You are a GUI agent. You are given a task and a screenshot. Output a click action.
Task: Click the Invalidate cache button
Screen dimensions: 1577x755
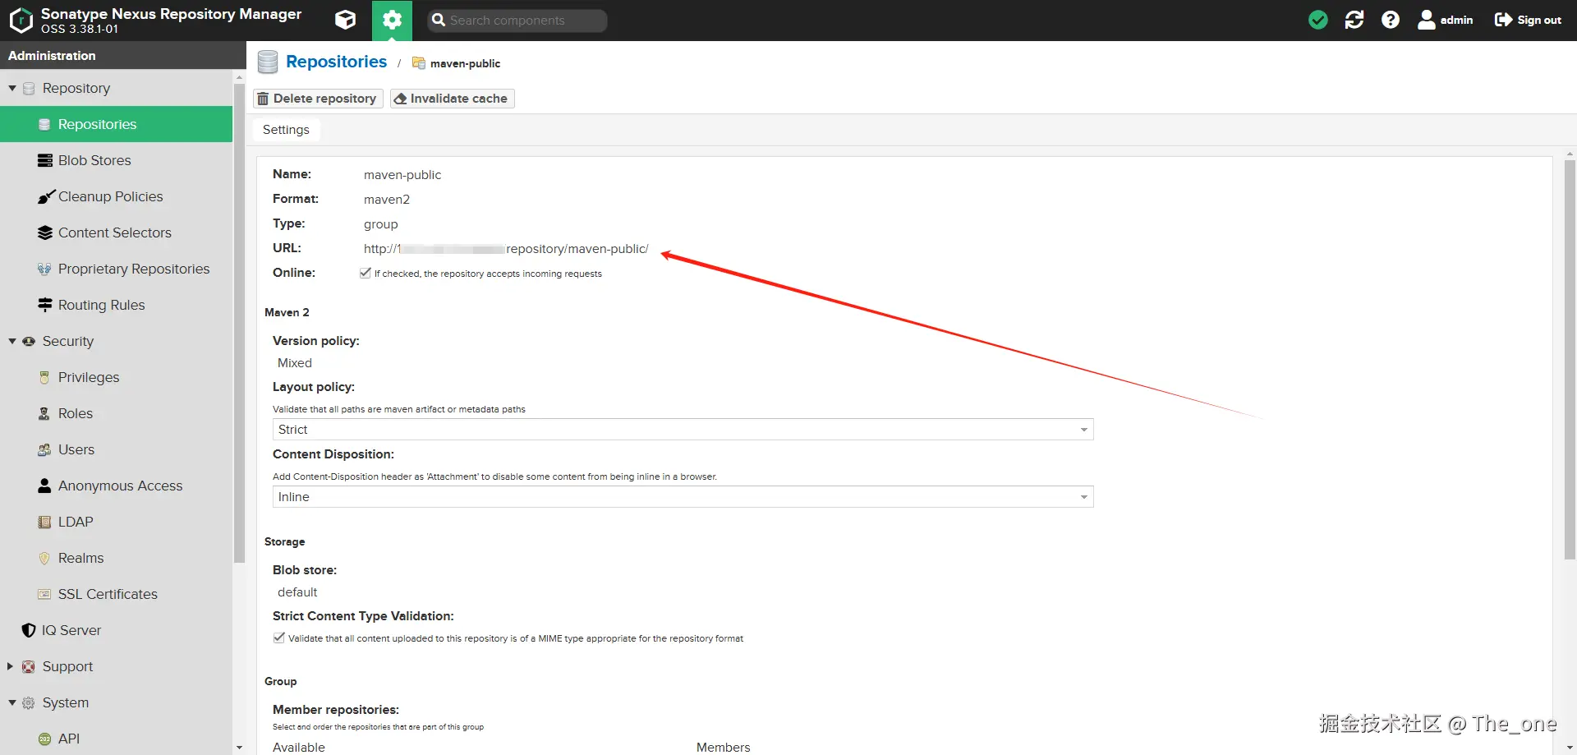pos(452,99)
